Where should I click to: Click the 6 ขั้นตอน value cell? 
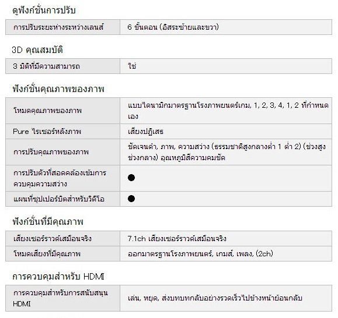(226, 27)
